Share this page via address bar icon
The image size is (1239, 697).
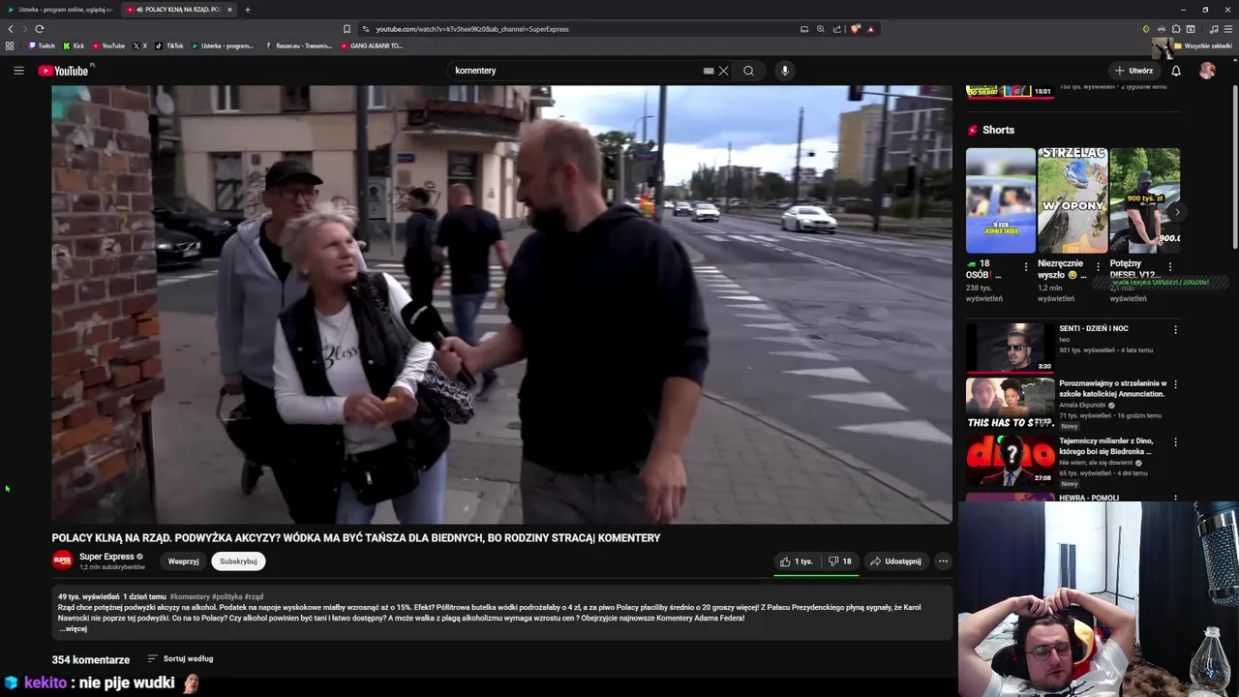(x=837, y=29)
